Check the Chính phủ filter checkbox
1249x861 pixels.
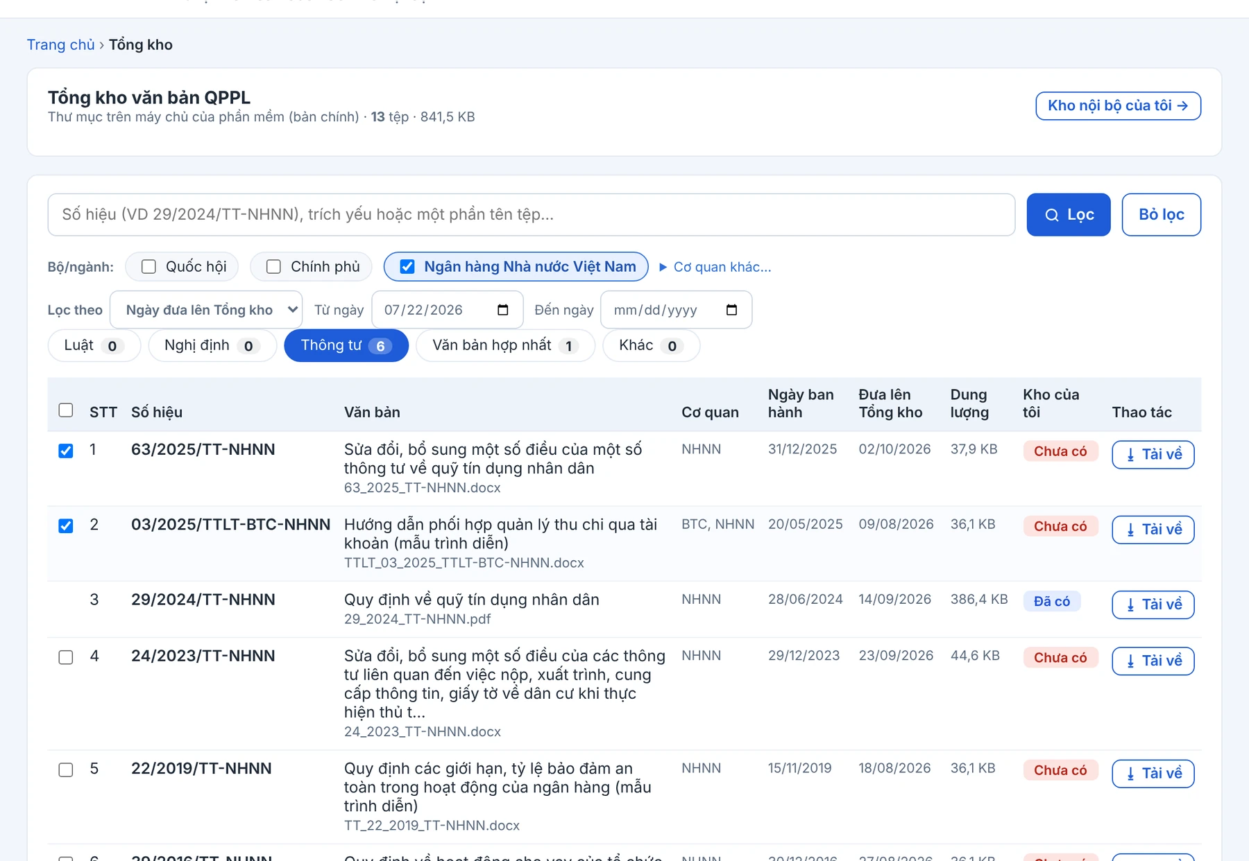[273, 267]
